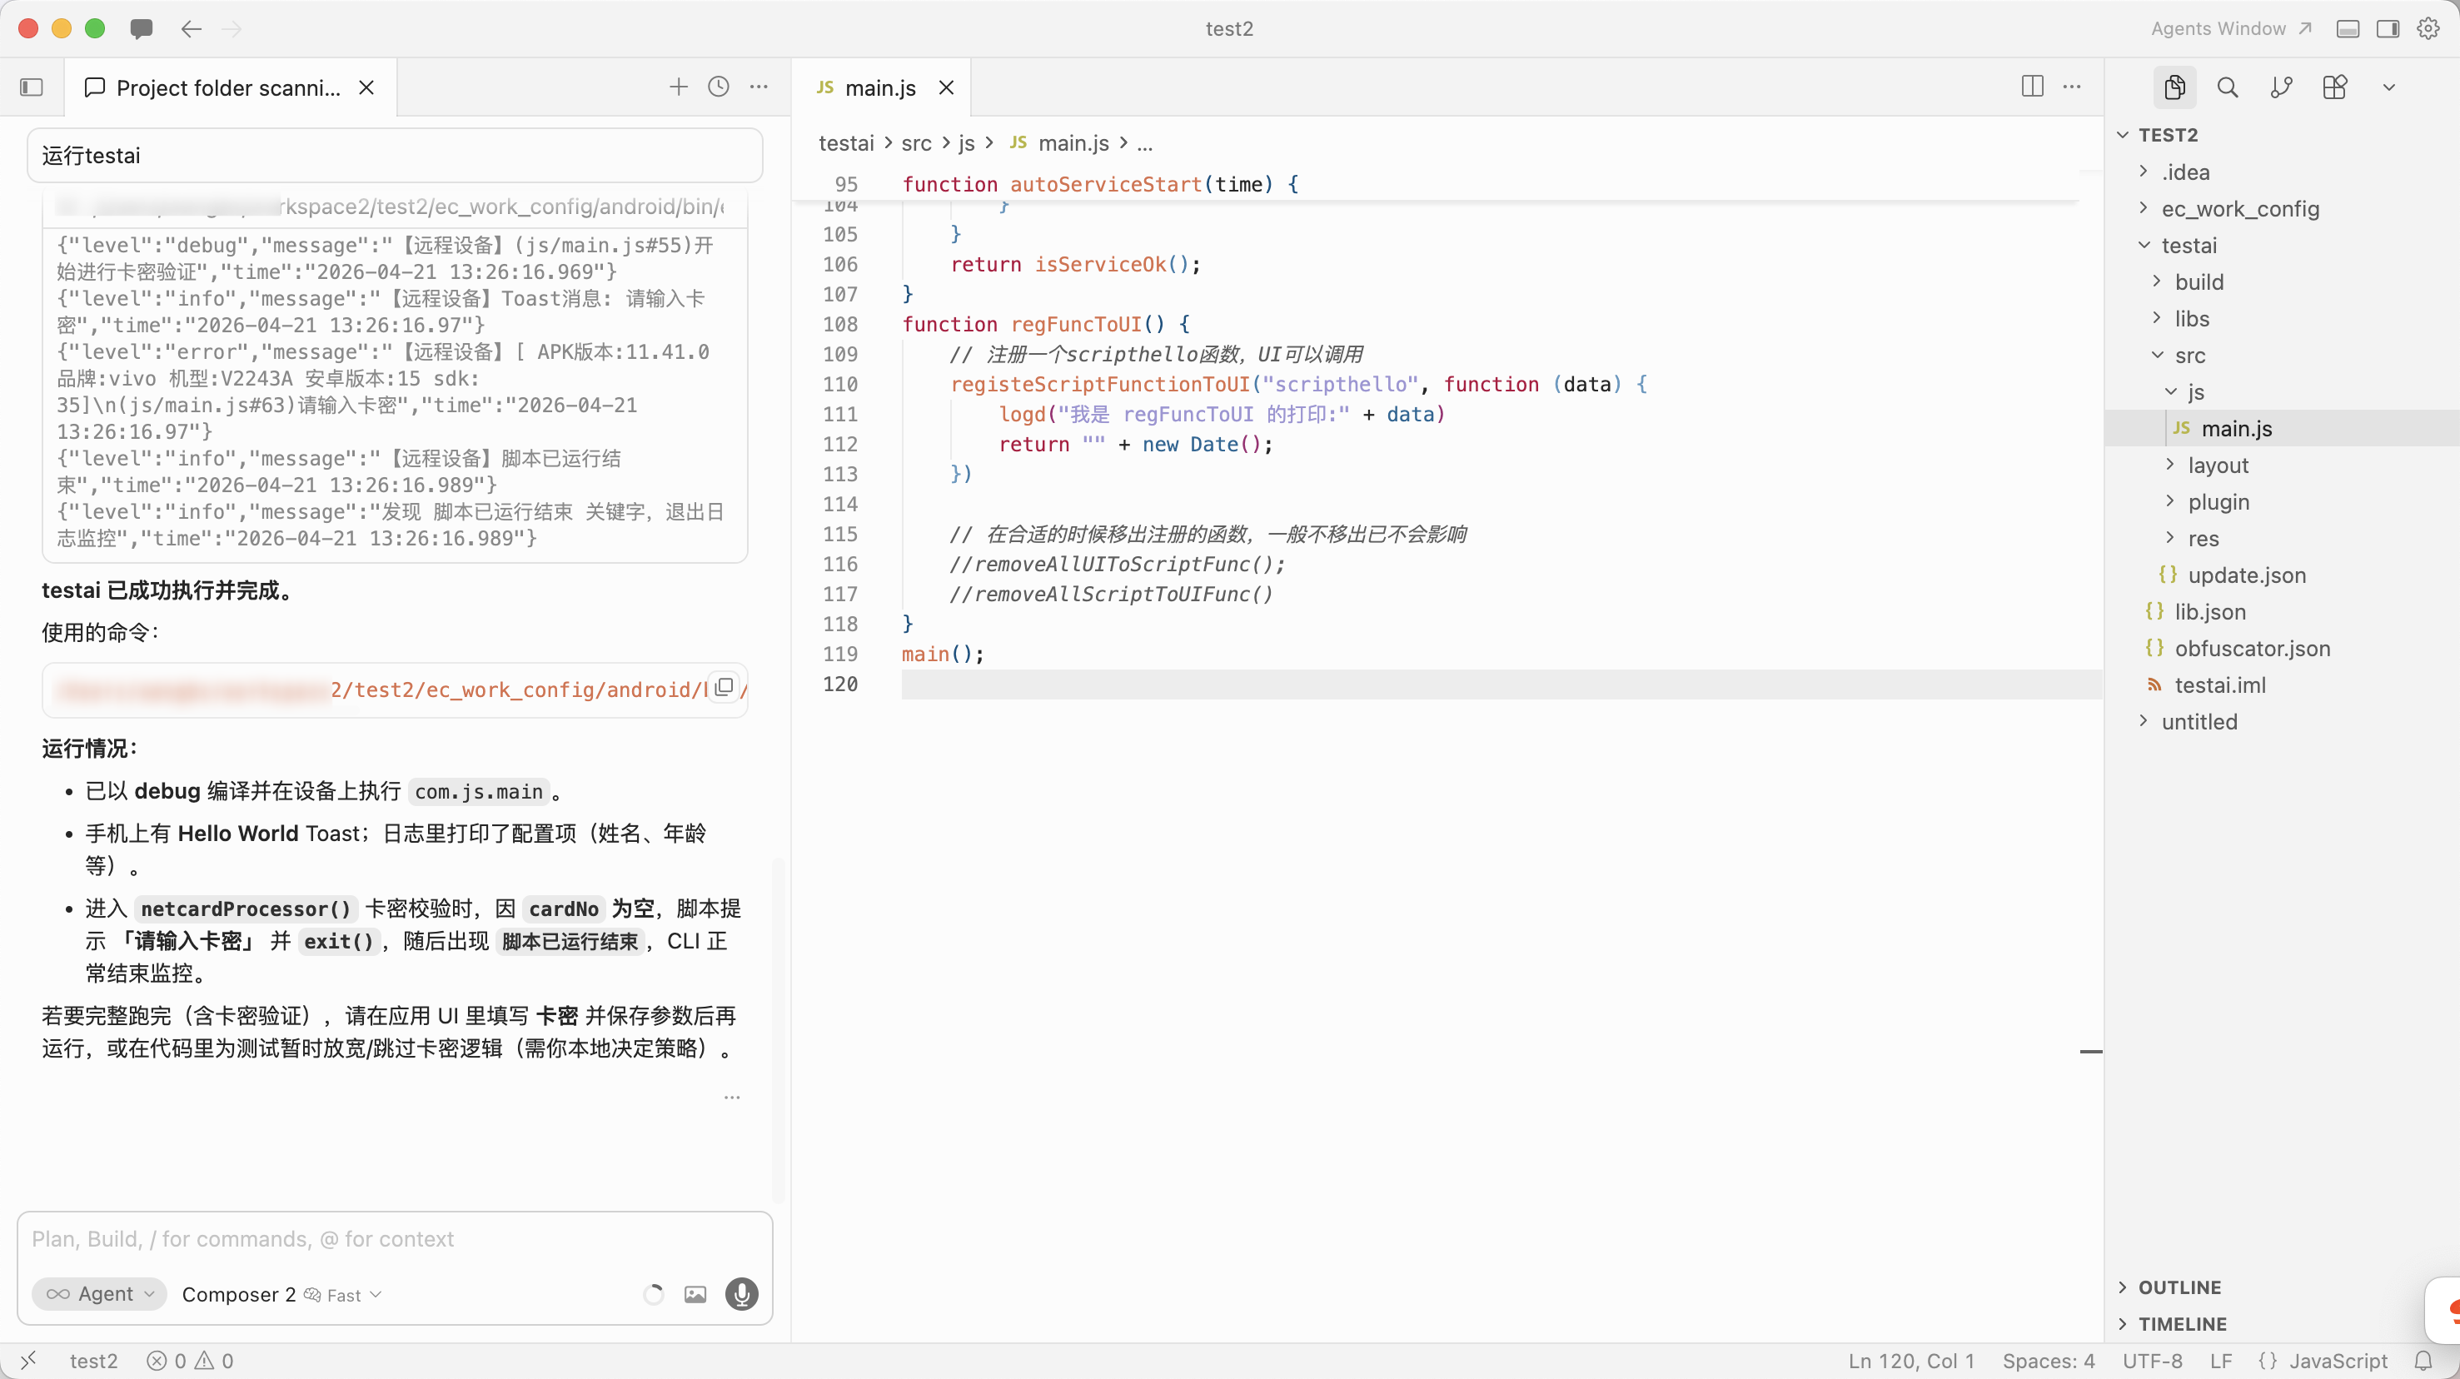Open the Extensions icon in sidebar
This screenshot has height=1379, width=2460.
pyautogui.click(x=2334, y=88)
